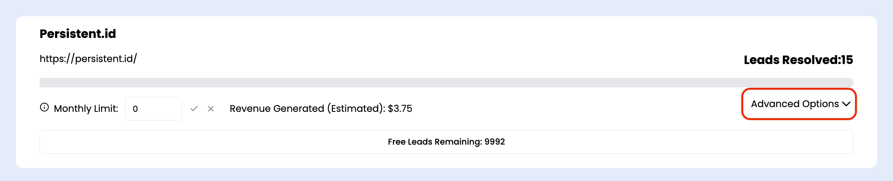
Task: Click the Monthly Limit label text
Action: [x=86, y=109]
